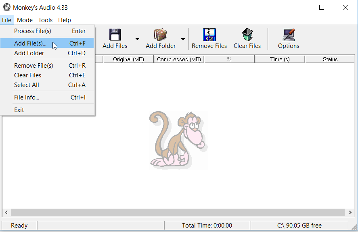Click the horizontal scrollbar left arrow
This screenshot has width=358, height=232.
[x=6, y=212]
